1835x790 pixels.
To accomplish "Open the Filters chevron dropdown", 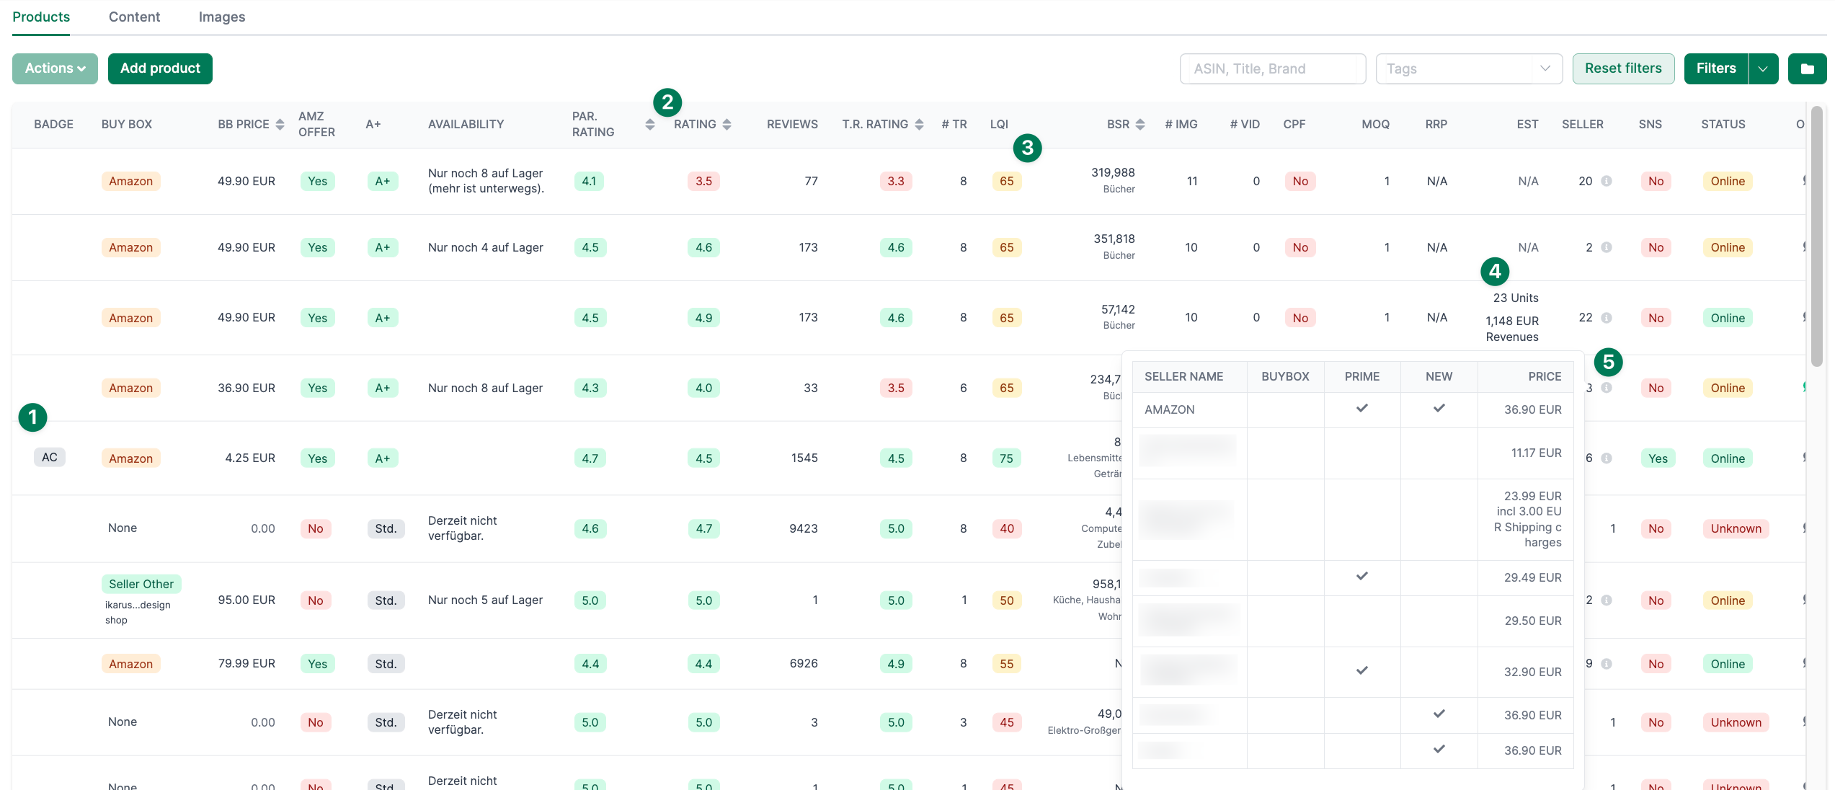I will pos(1763,68).
